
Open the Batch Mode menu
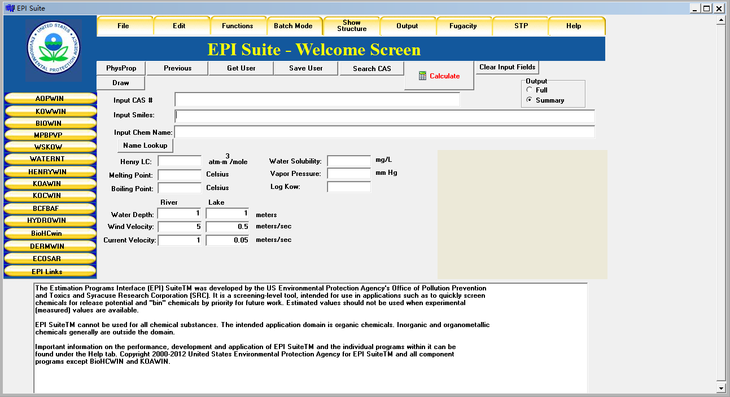point(293,26)
